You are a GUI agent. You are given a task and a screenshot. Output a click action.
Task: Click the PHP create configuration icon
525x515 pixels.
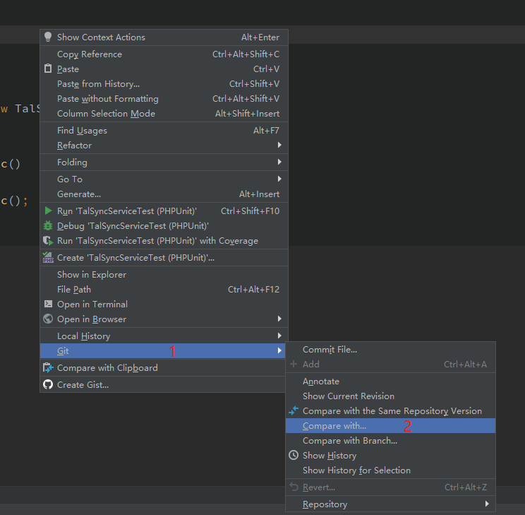click(48, 257)
